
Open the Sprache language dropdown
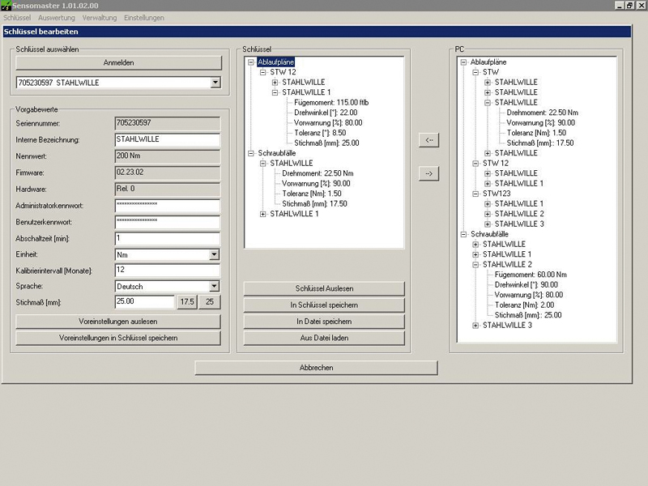click(214, 286)
